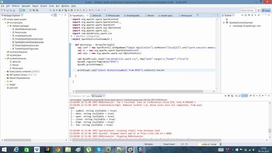Expand Scala Library container node
The height and width of the screenshot is (153, 272).
pyautogui.click(x=6, y=71)
